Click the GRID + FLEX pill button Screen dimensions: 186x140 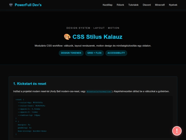pos(94,53)
